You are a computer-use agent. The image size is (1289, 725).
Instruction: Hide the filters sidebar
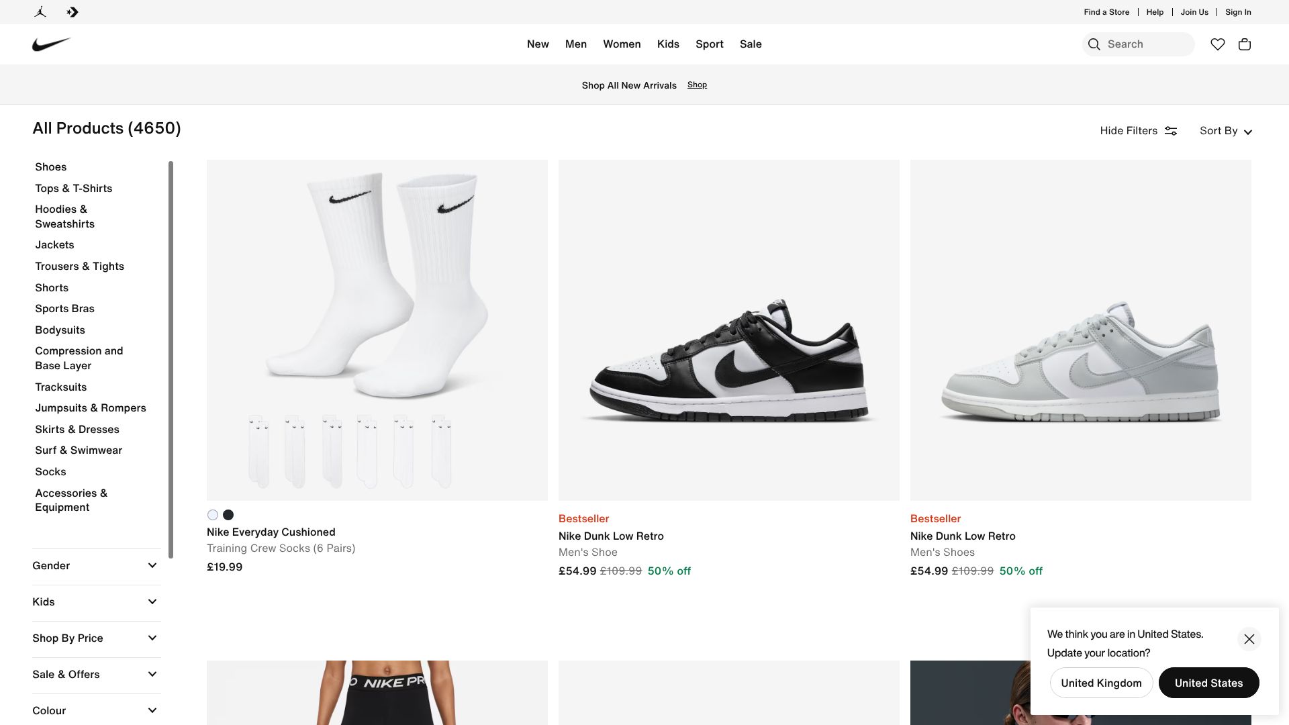tap(1138, 131)
